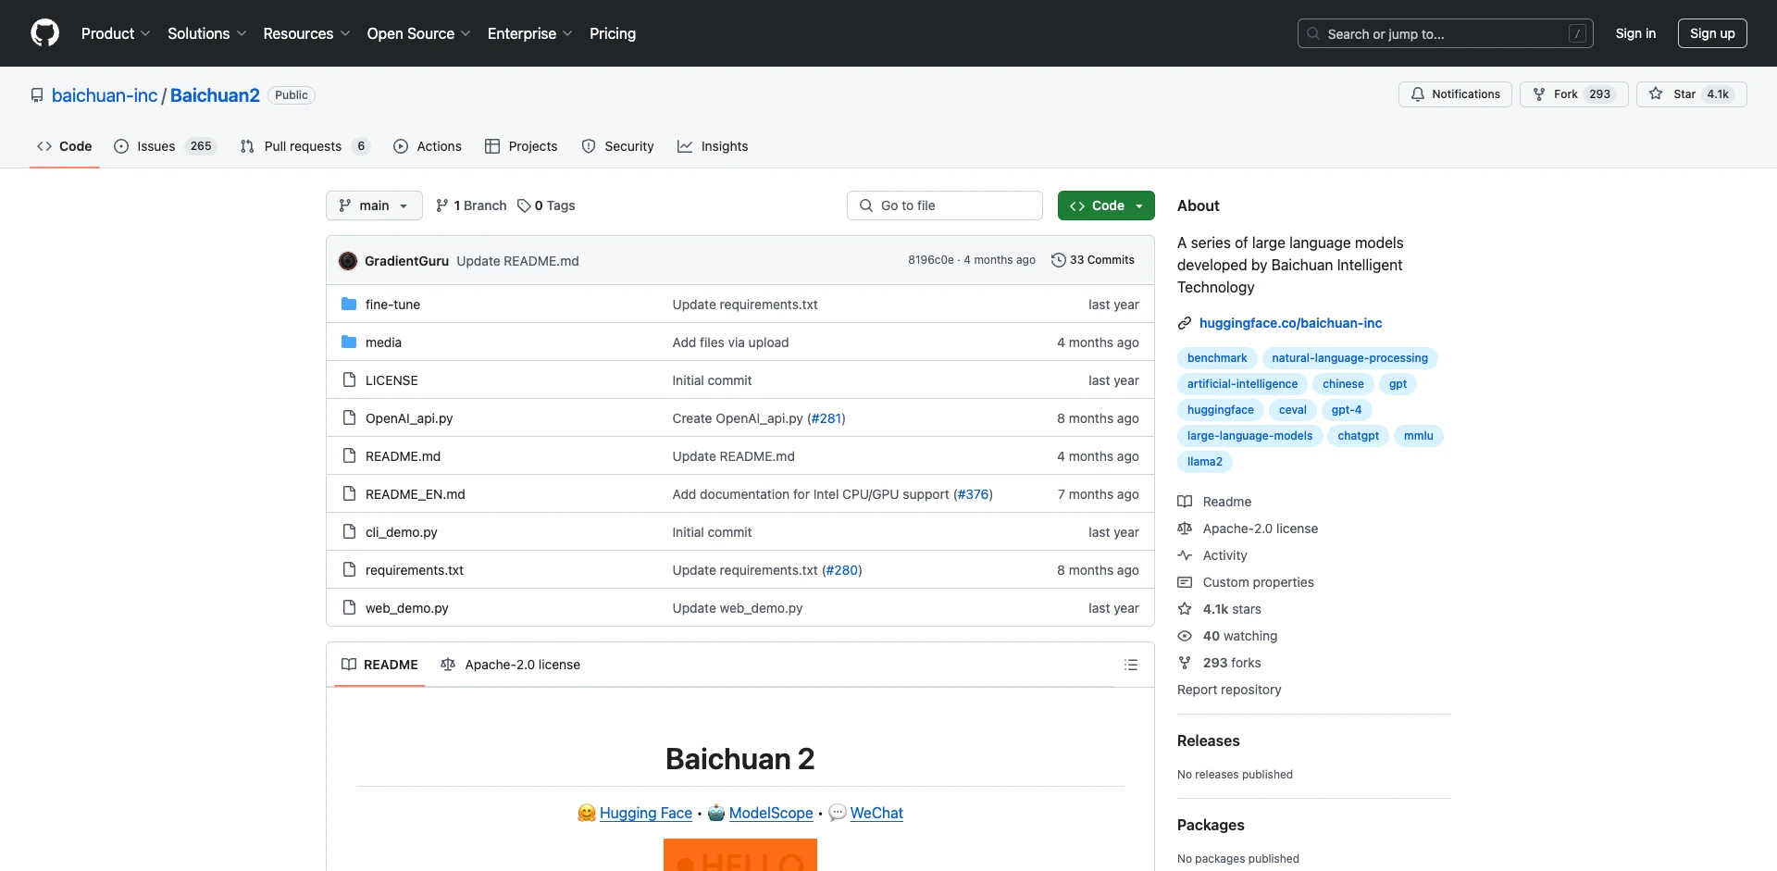Click the book icon next to Readme
Image resolution: width=1777 pixels, height=871 pixels.
1185,502
